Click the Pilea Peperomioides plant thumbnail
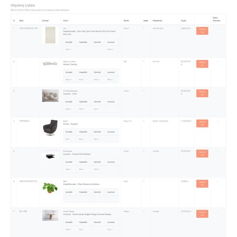 click(x=50, y=187)
